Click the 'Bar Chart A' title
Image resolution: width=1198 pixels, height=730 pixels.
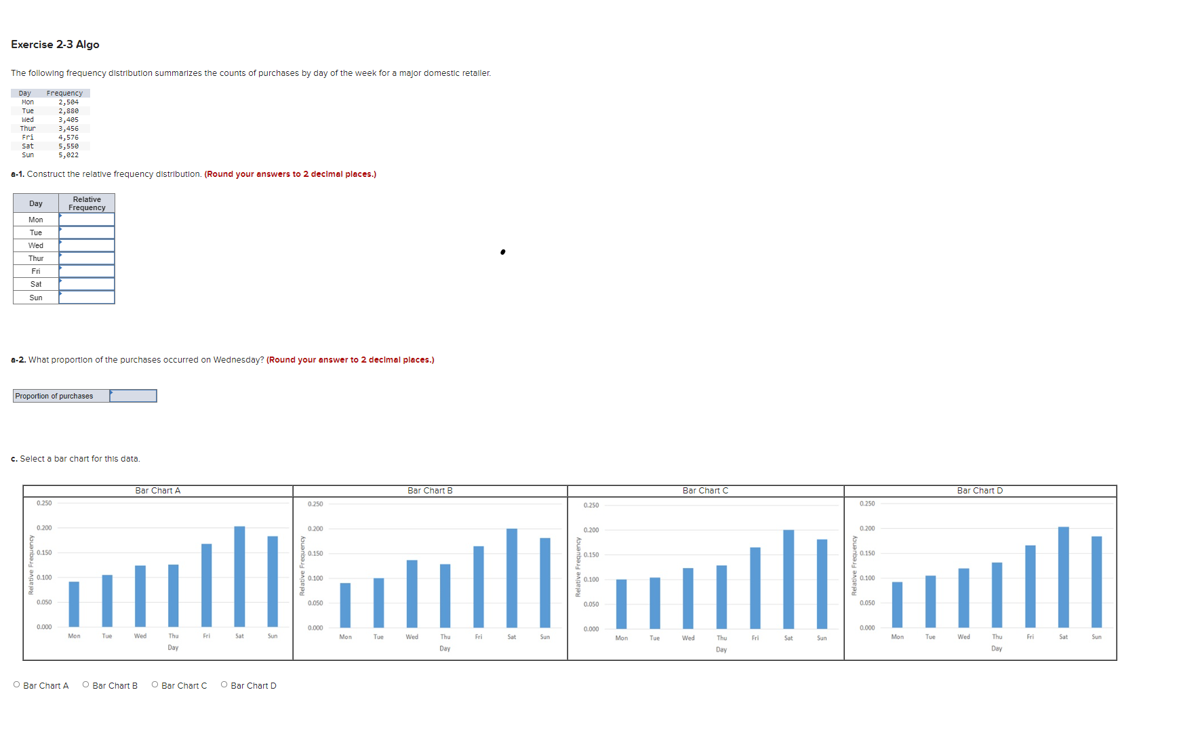158,491
